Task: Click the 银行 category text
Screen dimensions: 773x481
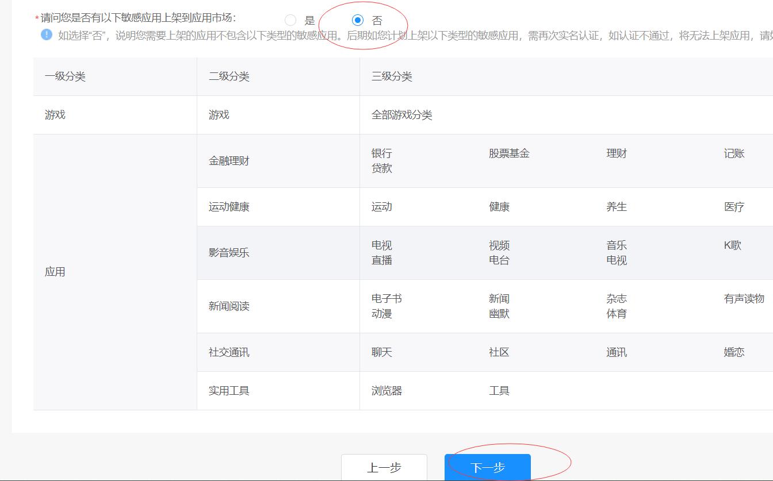Action: click(x=382, y=153)
